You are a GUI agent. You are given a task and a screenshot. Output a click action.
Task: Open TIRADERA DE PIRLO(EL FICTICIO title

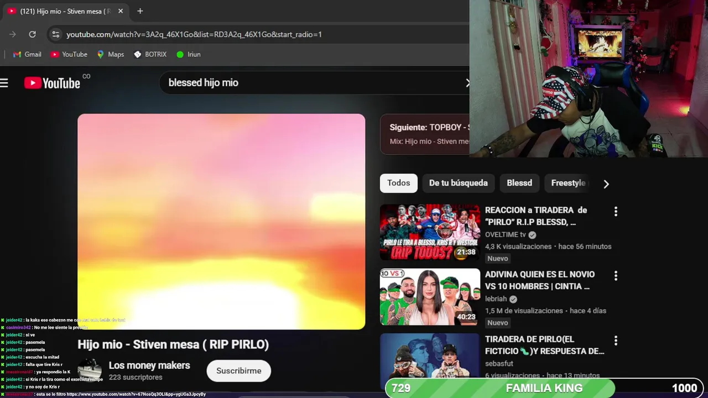tap(544, 345)
